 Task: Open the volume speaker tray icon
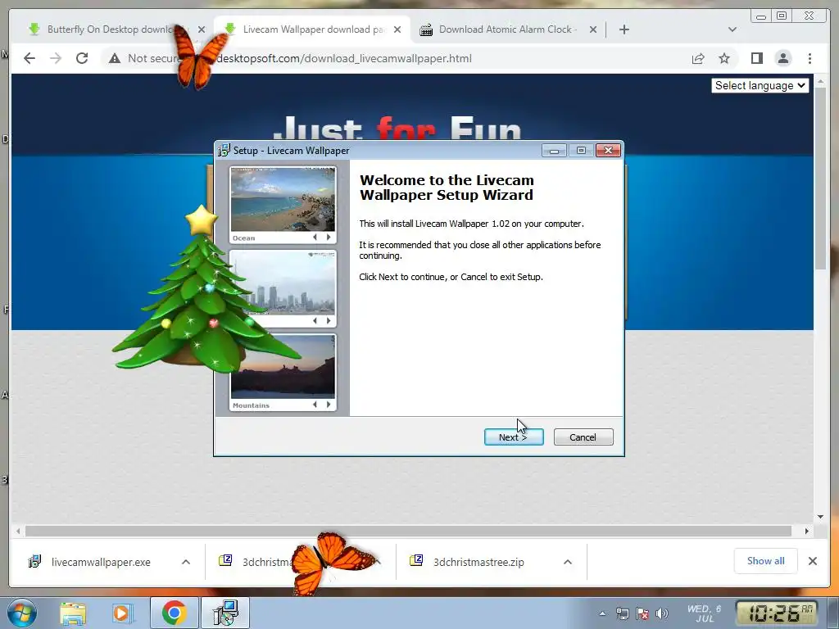(x=662, y=614)
